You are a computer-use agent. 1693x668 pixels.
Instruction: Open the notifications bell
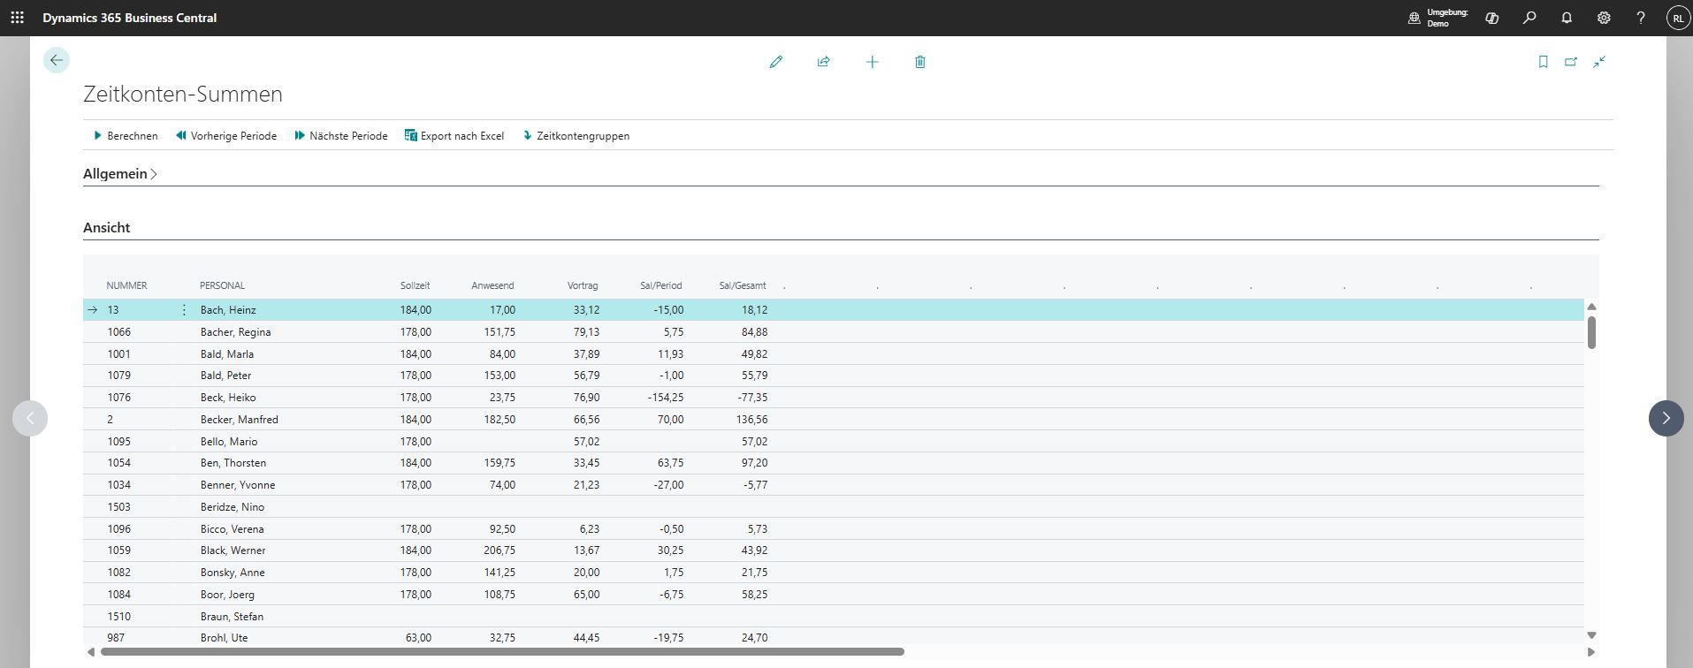[x=1567, y=18]
